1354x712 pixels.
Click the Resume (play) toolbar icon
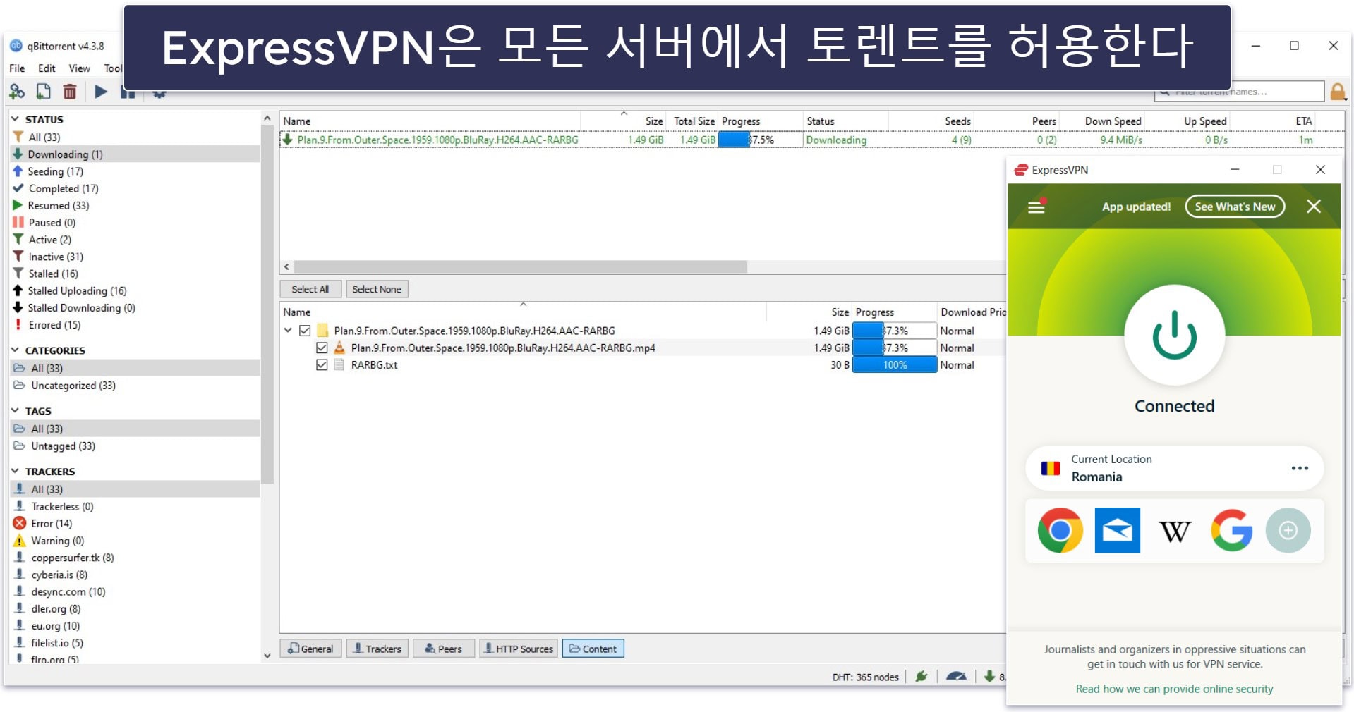(x=101, y=92)
